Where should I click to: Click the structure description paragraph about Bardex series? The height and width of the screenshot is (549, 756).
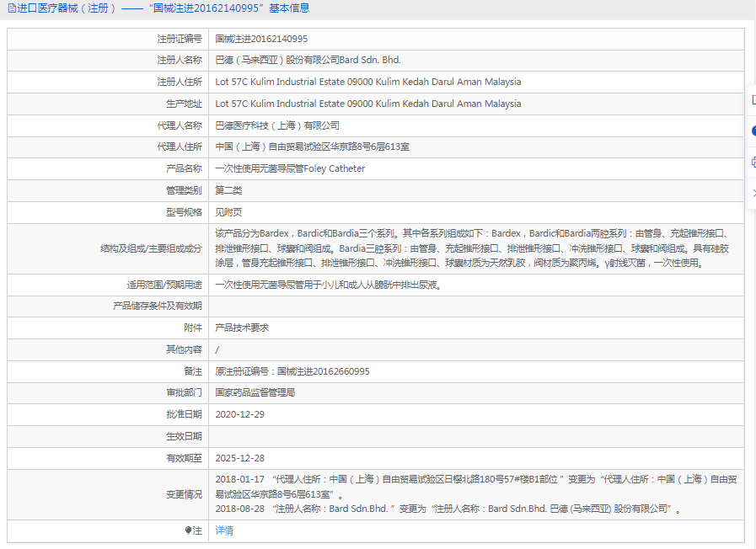tap(473, 248)
